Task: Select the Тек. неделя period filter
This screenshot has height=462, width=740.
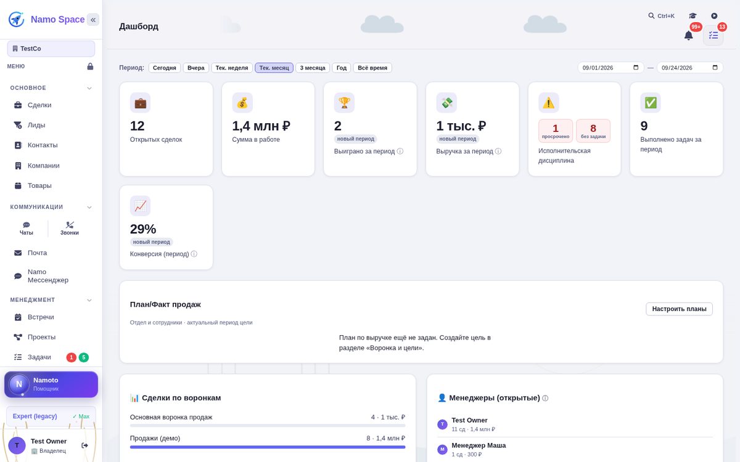Action: (x=232, y=68)
